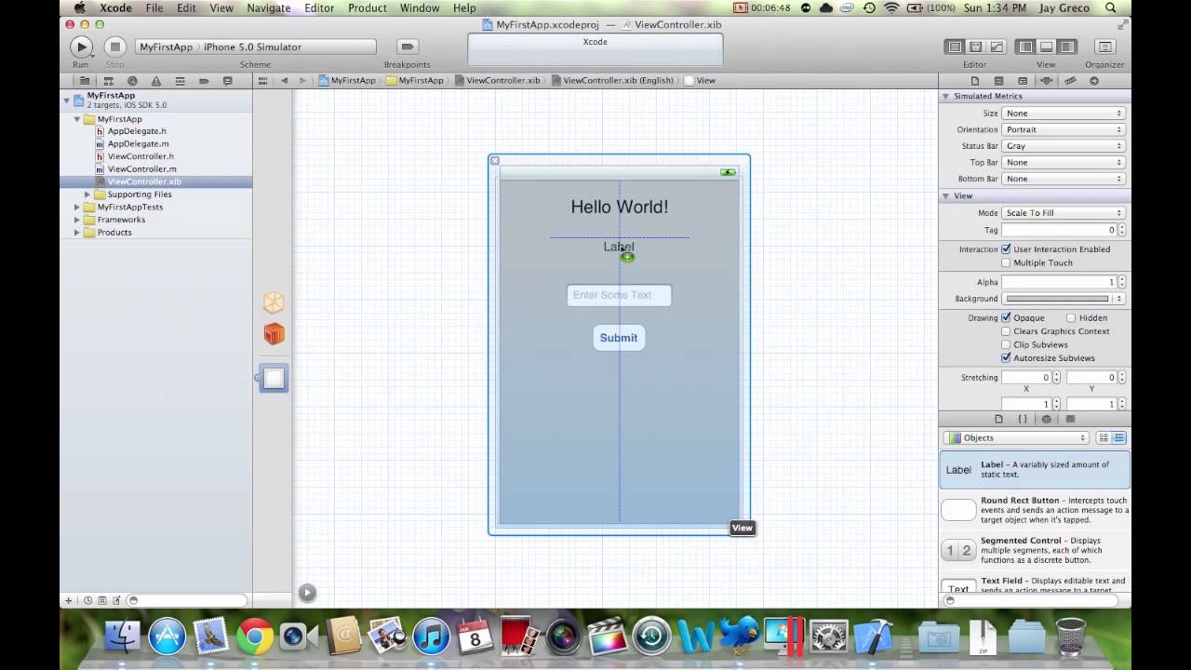The height and width of the screenshot is (670, 1191).
Task: Open the Objects library dropdown
Action: (x=1016, y=437)
